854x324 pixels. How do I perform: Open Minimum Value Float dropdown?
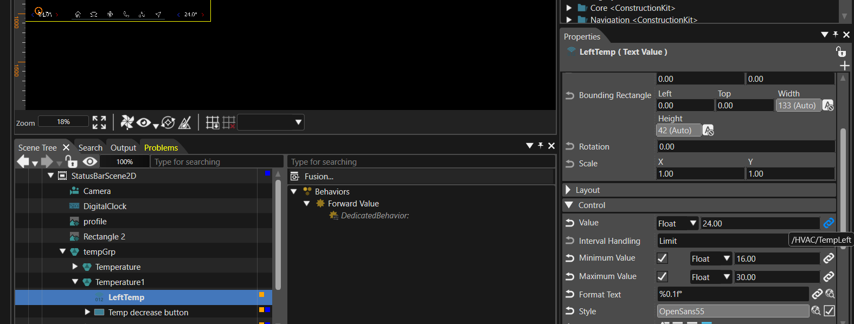click(x=711, y=259)
